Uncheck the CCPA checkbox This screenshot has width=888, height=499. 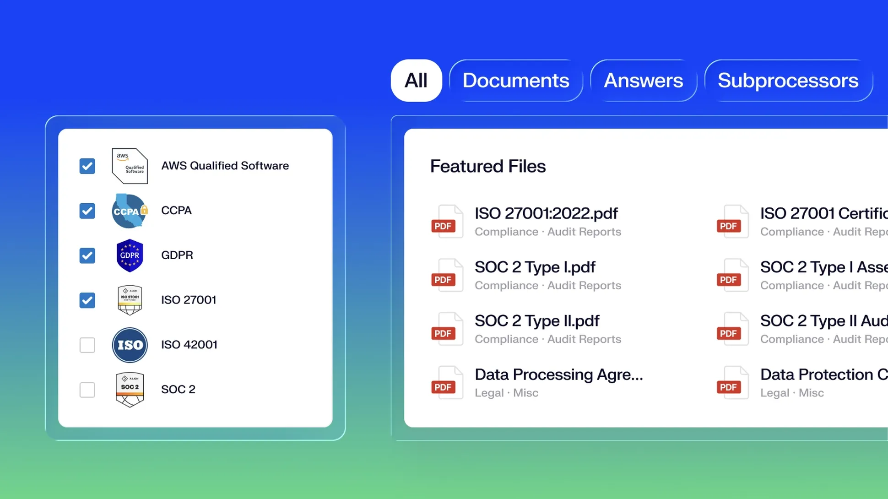click(x=87, y=211)
